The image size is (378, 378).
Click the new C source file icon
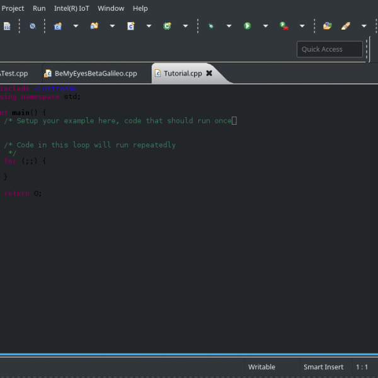pyautogui.click(x=131, y=26)
